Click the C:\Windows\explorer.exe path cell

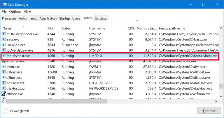(177, 61)
